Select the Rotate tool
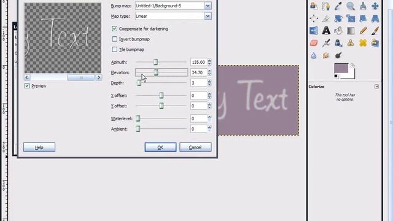393x221 pixels. point(338,18)
